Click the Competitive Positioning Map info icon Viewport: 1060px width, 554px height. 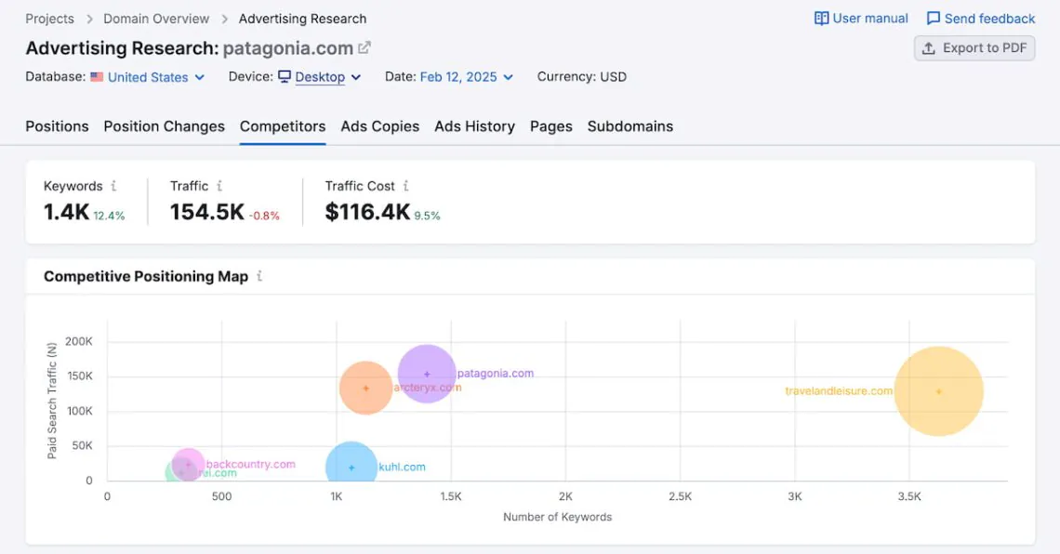(x=259, y=276)
